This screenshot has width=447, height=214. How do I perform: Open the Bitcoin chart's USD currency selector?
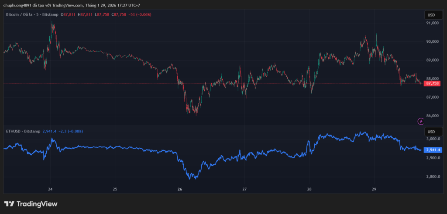tap(431, 15)
